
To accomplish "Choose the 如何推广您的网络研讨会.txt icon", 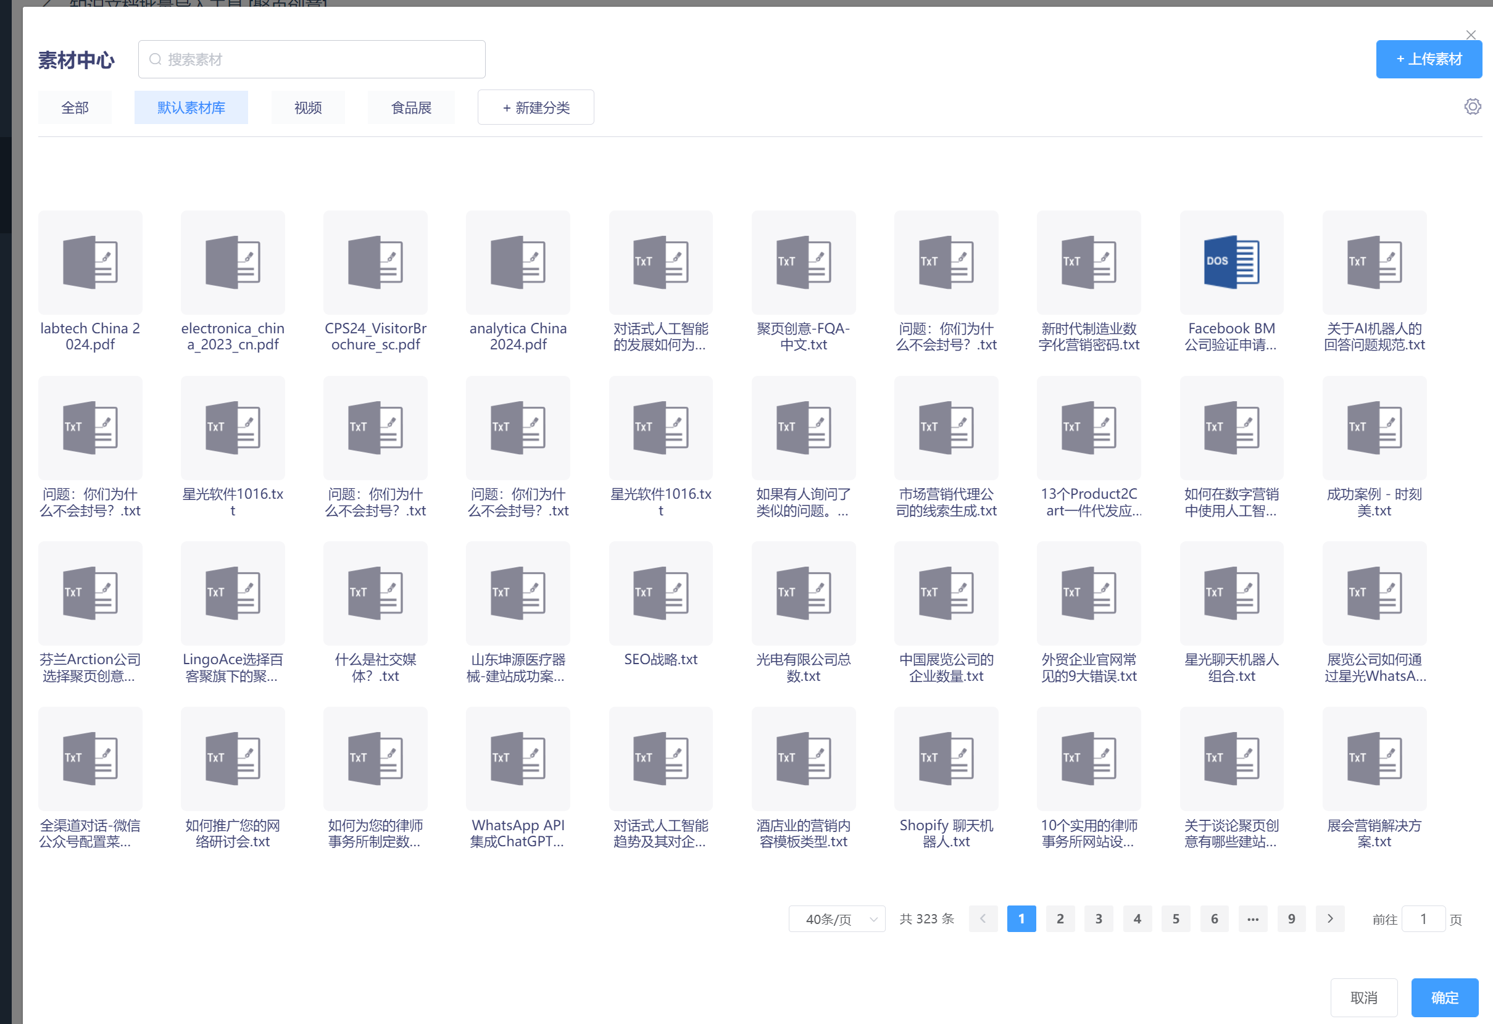I will click(x=233, y=759).
